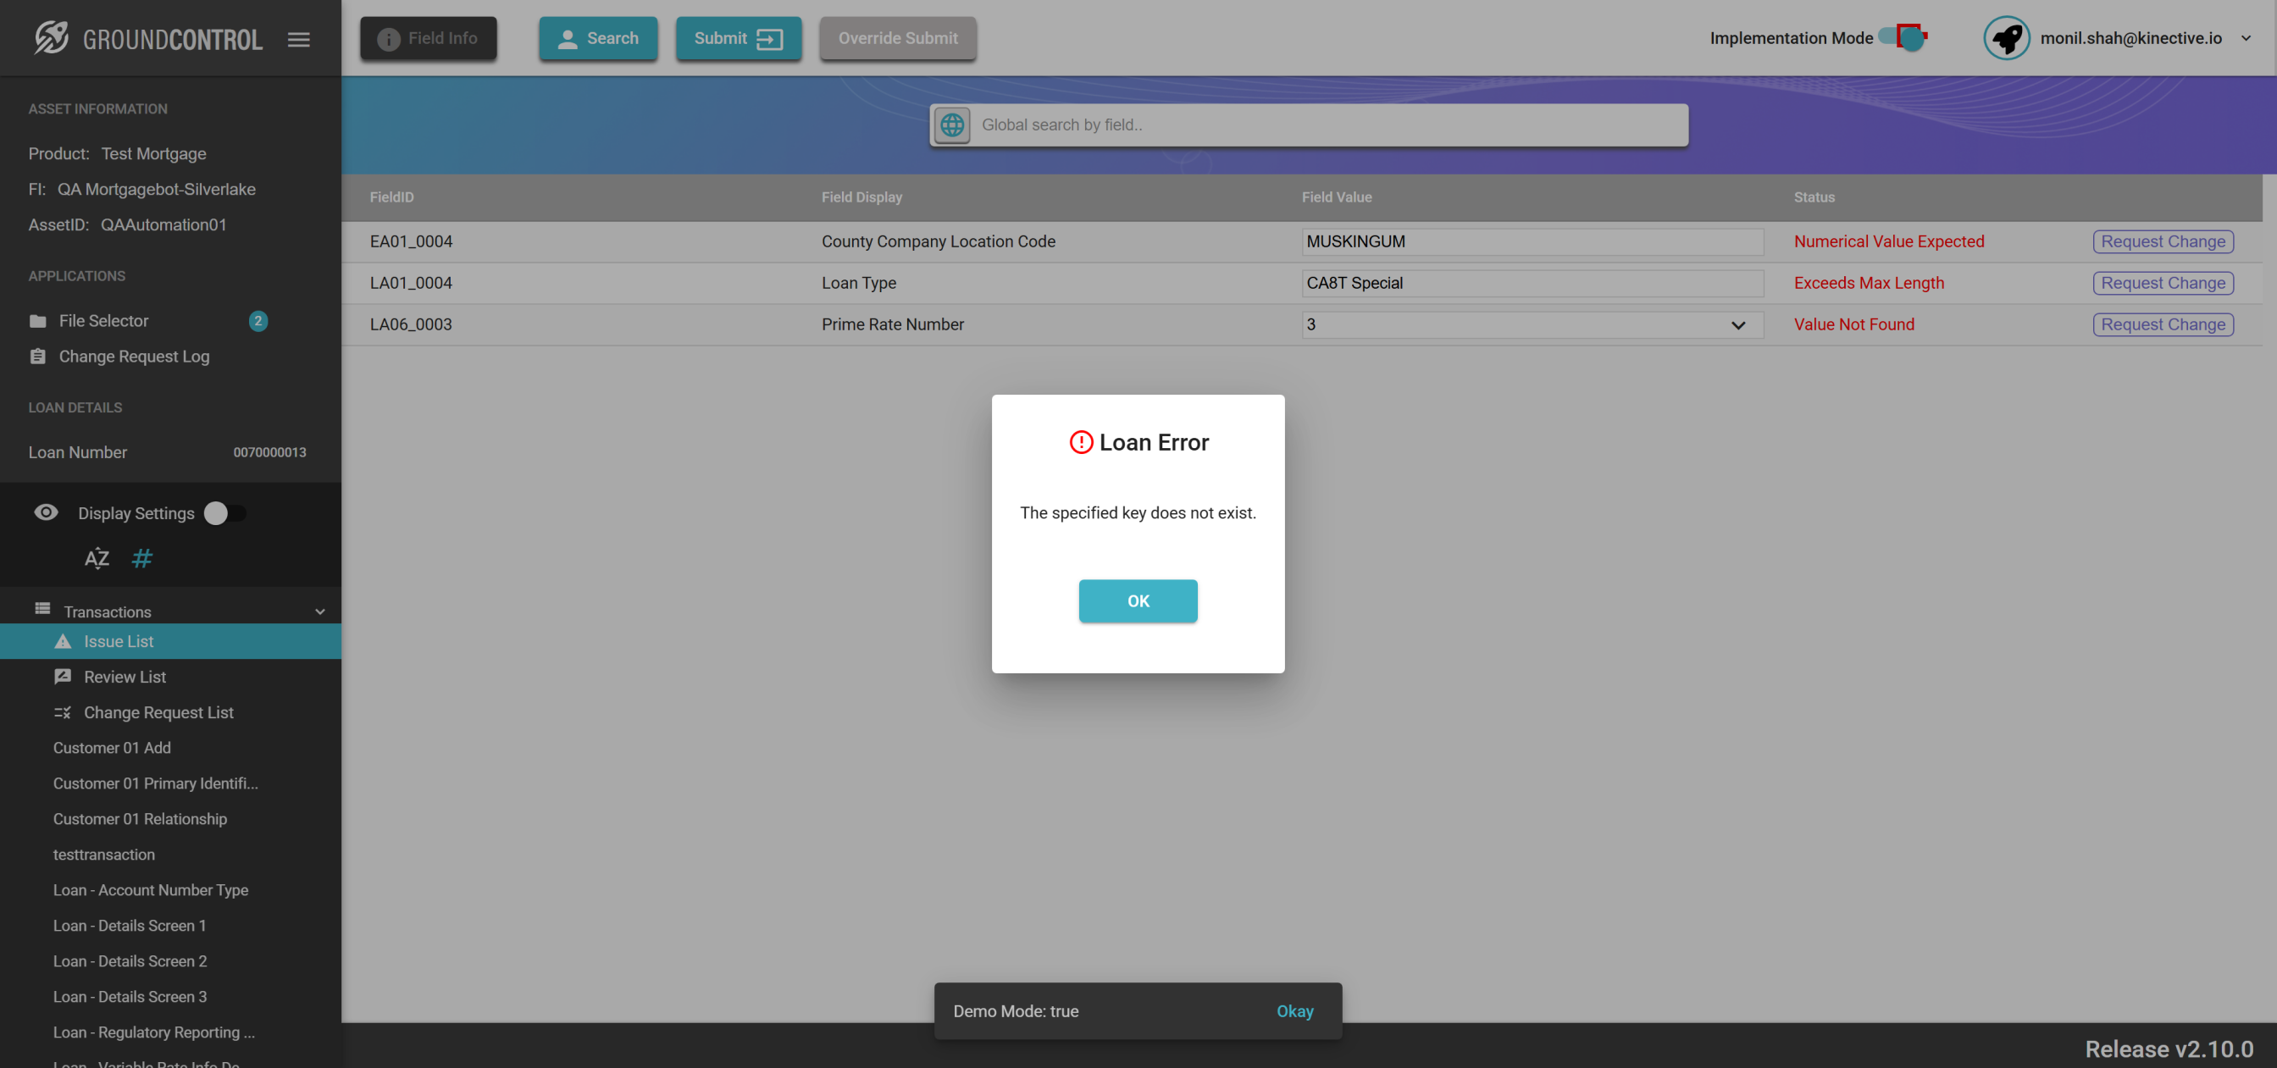This screenshot has width=2277, height=1068.
Task: Click the GroundControl logo icon
Action: click(x=52, y=38)
